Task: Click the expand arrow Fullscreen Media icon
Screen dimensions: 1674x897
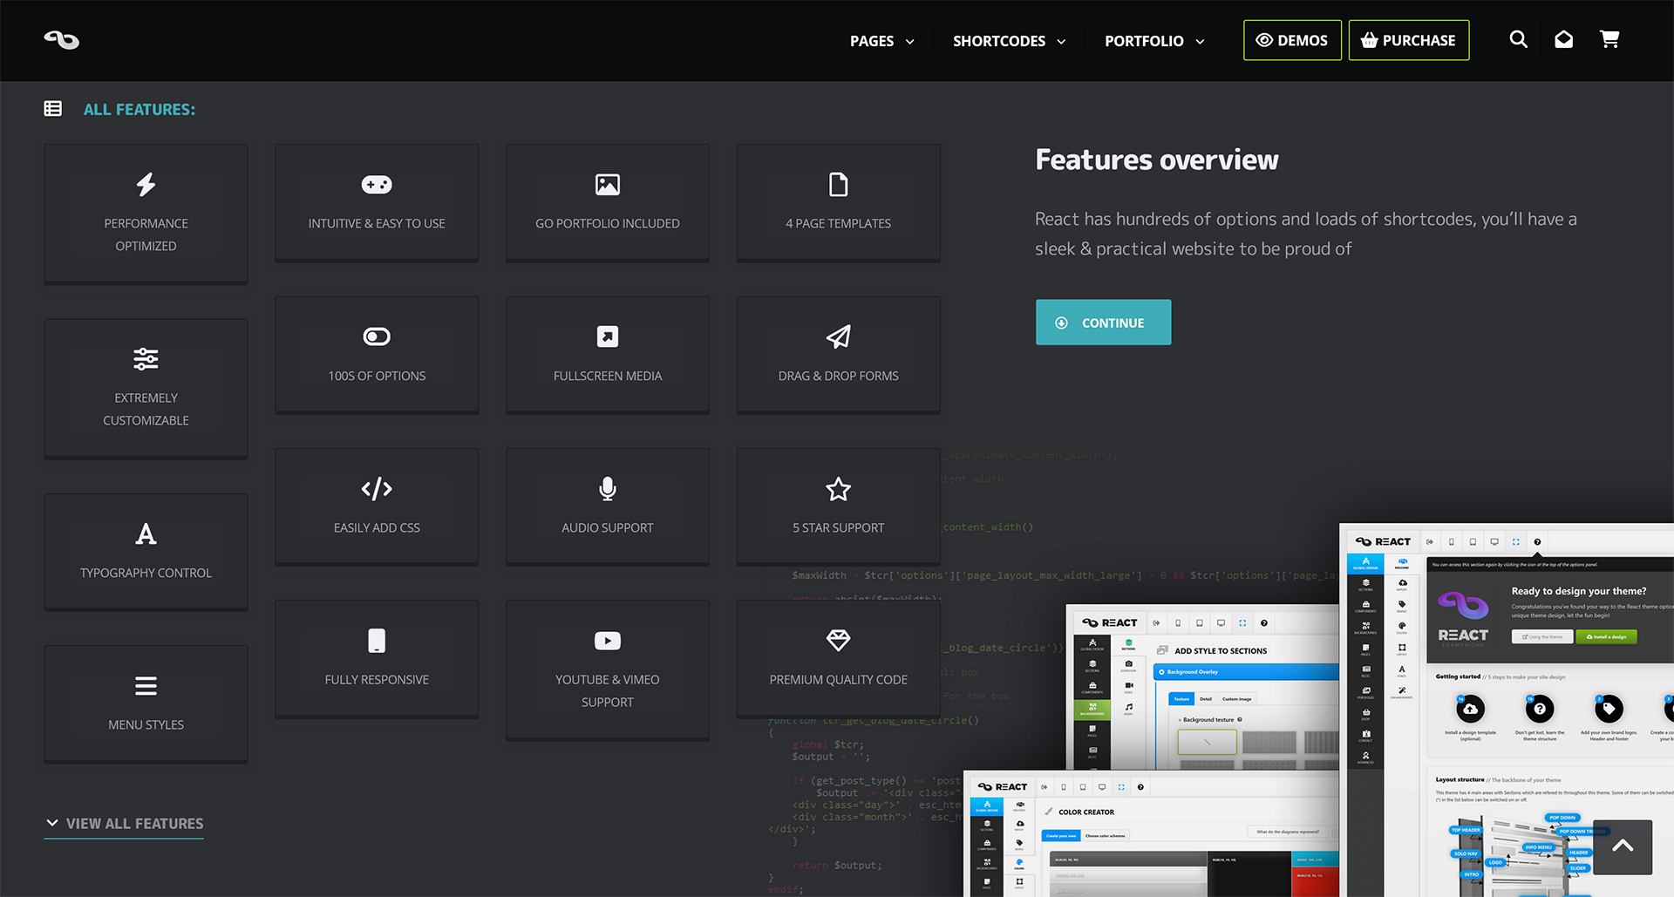Action: pyautogui.click(x=608, y=336)
